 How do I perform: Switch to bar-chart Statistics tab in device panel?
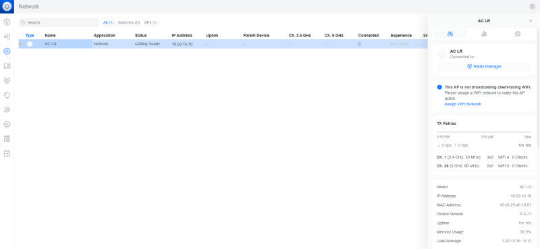(x=484, y=34)
